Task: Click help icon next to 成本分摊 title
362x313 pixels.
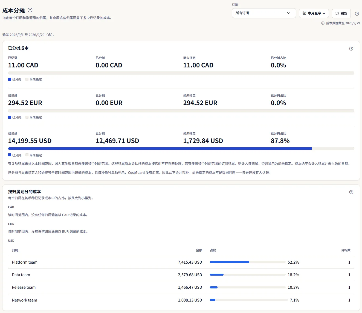Action: pos(30,10)
